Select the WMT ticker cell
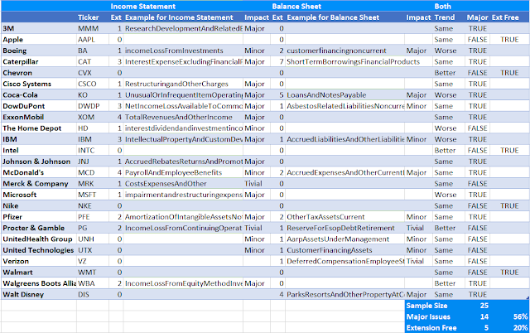 (x=93, y=273)
